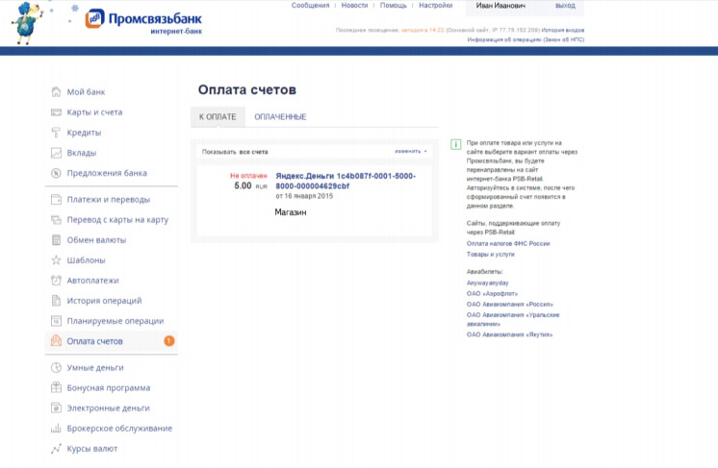
Task: Open the Кредиты section
Action: (x=85, y=133)
